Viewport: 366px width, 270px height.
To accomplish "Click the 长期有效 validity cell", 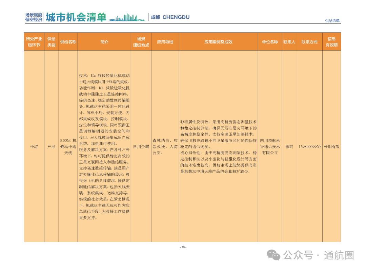I will click(332, 147).
